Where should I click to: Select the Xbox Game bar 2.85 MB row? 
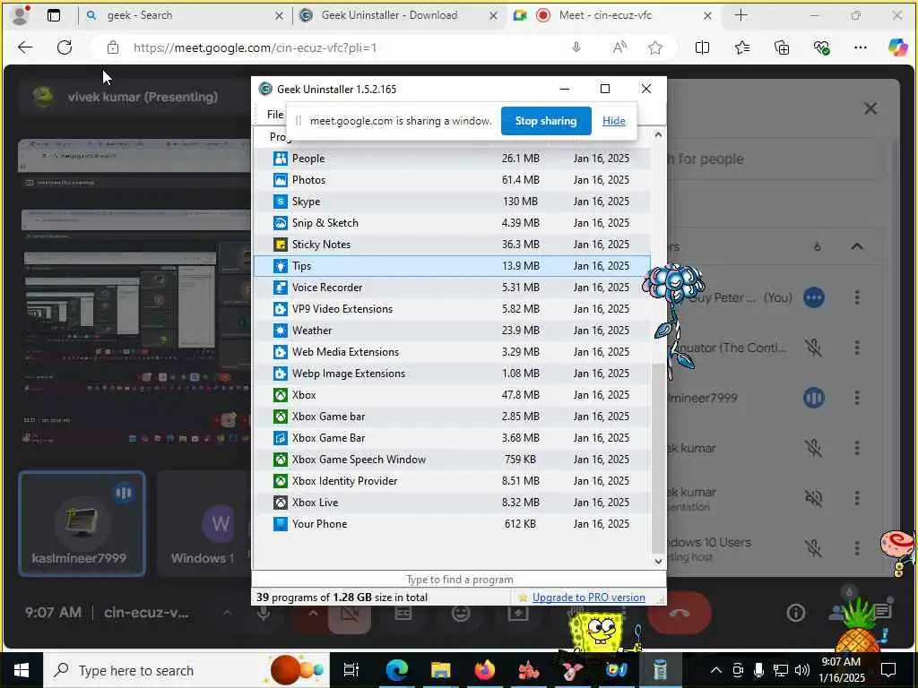(452, 416)
